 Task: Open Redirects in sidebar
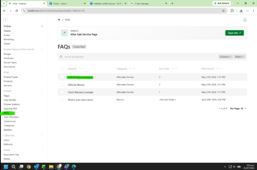click(x=8, y=144)
